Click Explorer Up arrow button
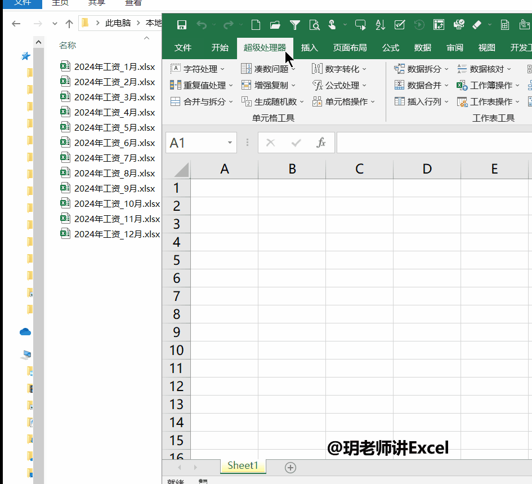Screen dimensions: 532x484 click(x=69, y=24)
